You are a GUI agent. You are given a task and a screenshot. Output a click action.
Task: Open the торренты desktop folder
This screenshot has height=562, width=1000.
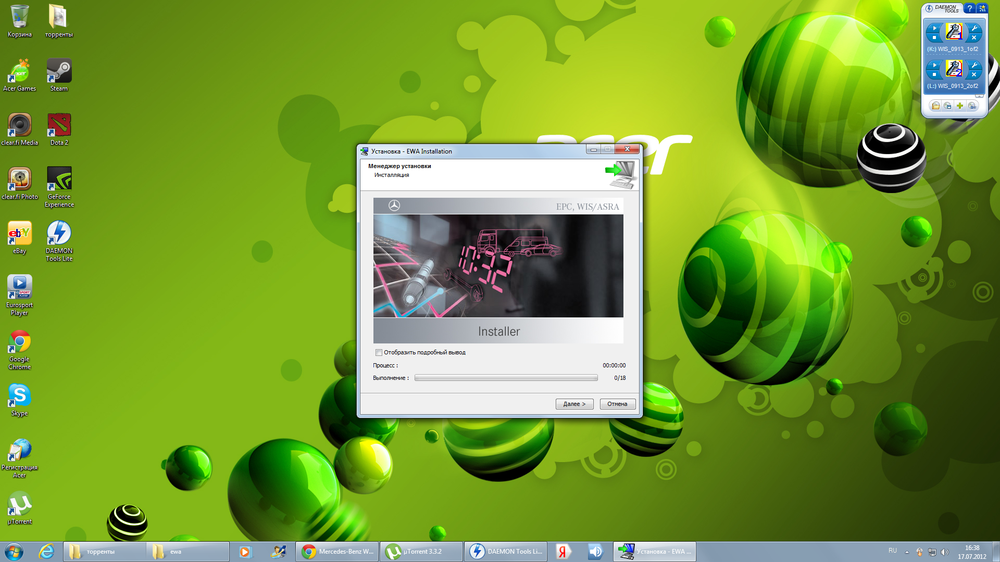pos(59,21)
